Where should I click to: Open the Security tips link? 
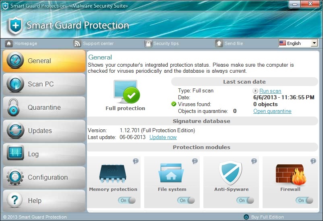click(x=166, y=43)
